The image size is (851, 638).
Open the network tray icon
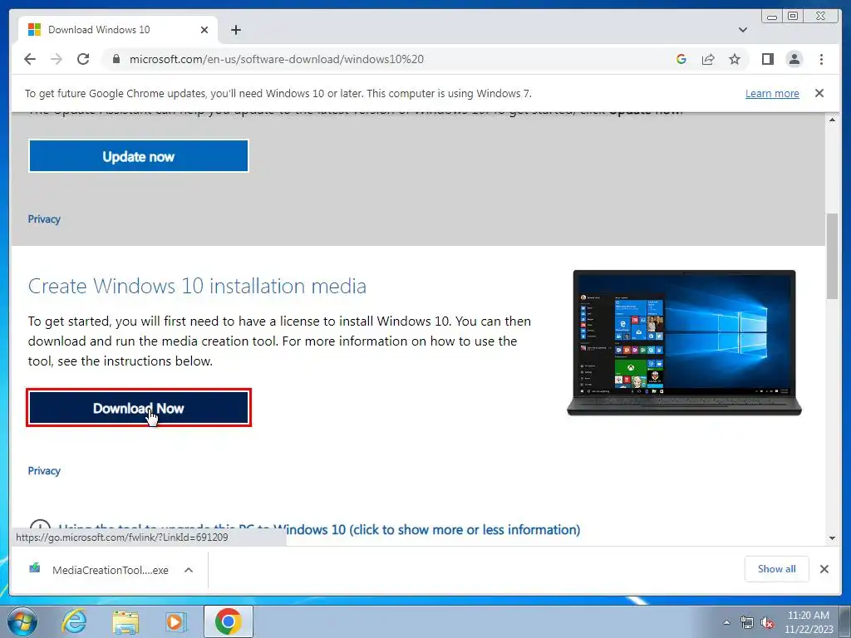pyautogui.click(x=747, y=622)
